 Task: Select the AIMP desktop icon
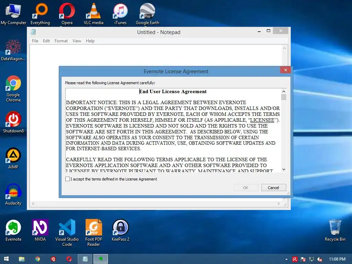pos(13,158)
